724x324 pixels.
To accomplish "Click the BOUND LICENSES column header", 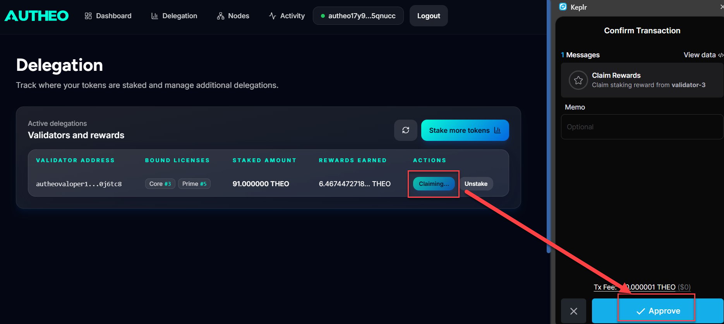I will tap(177, 160).
